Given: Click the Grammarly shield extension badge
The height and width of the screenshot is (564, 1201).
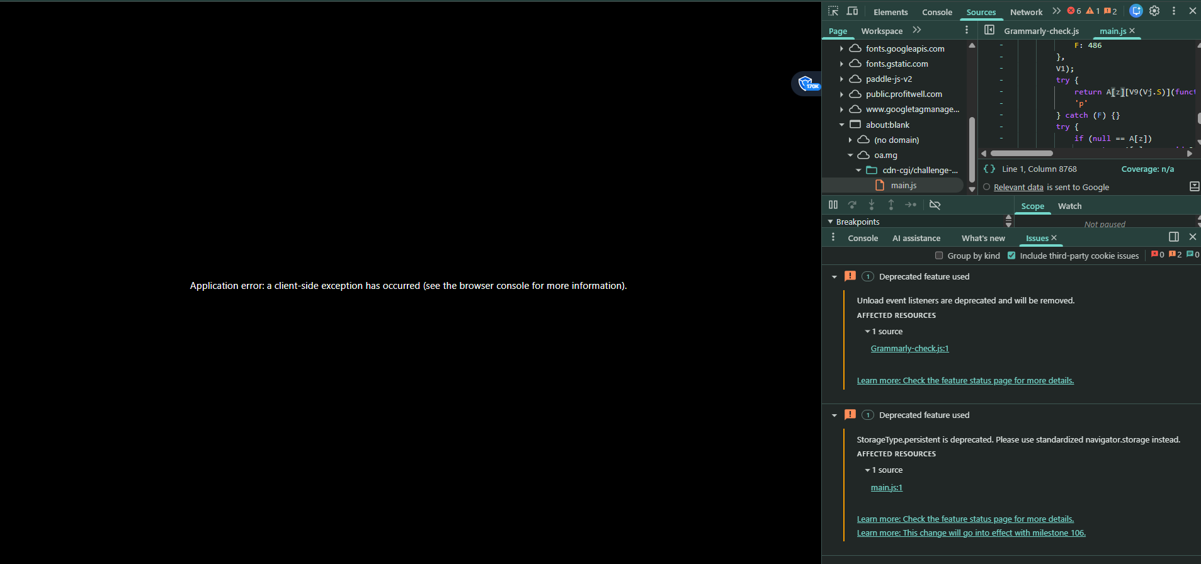Looking at the screenshot, I should tap(807, 84).
